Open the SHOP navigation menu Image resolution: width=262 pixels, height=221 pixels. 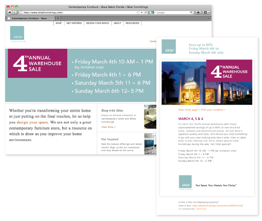coord(59,23)
